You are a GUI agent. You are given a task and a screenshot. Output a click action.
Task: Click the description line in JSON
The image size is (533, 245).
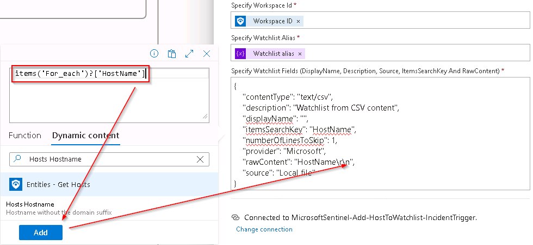[320, 108]
